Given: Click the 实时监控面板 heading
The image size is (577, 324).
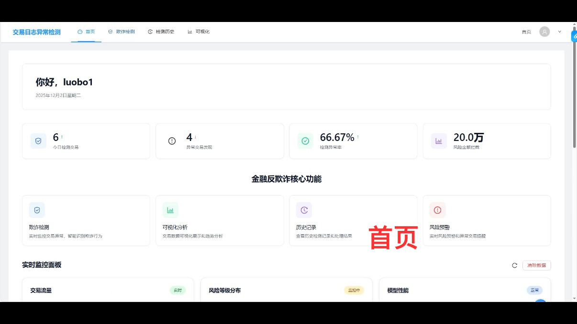Looking at the screenshot, I should pos(42,265).
